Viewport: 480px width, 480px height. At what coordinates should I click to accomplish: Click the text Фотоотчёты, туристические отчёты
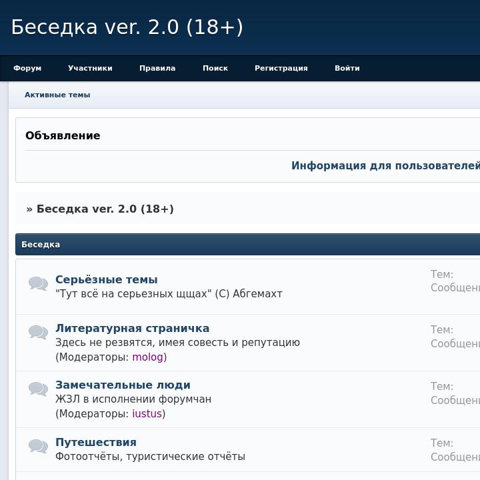click(x=150, y=457)
